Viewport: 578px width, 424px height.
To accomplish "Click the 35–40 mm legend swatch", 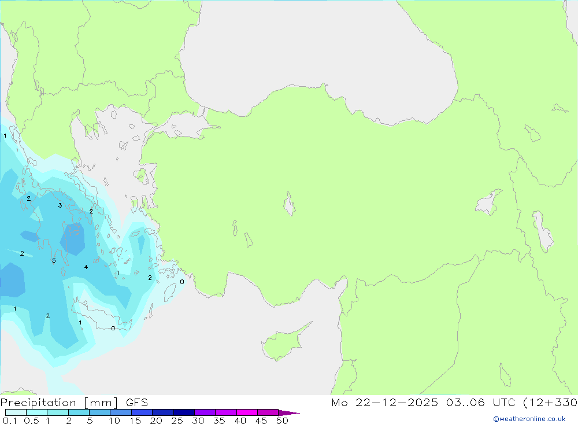I will pyautogui.click(x=226, y=412).
